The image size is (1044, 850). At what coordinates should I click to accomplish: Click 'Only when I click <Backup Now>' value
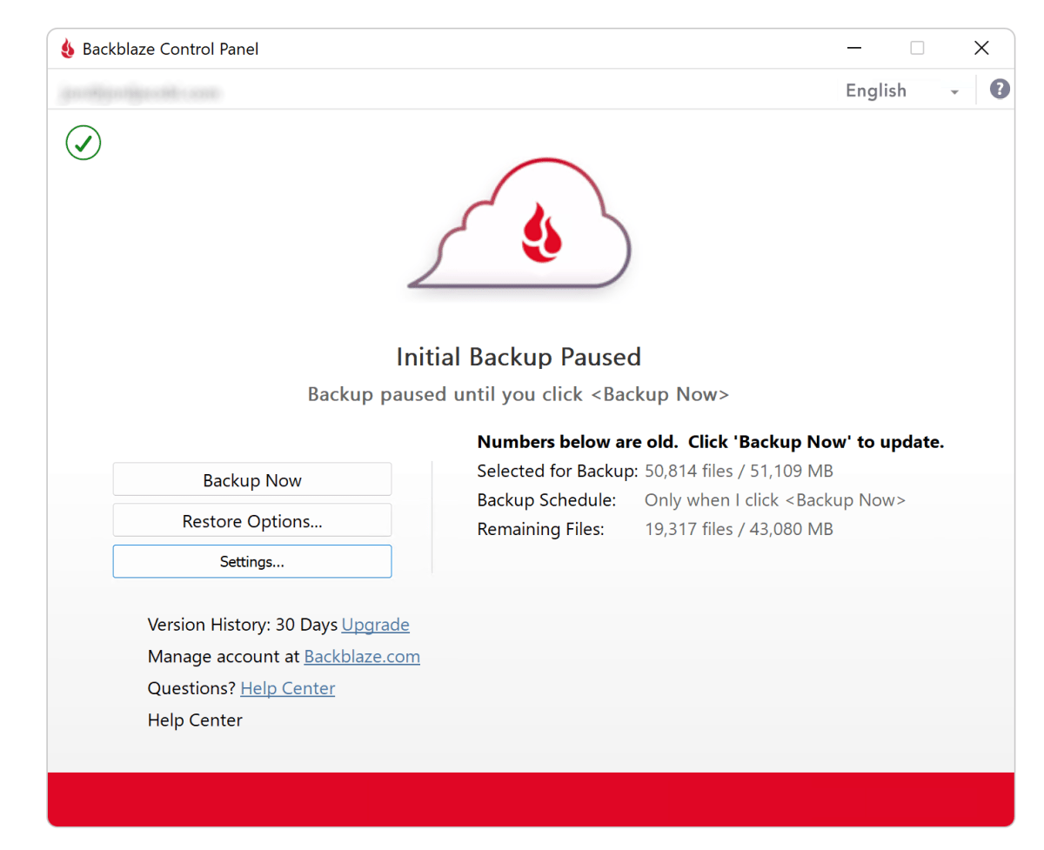tap(775, 500)
